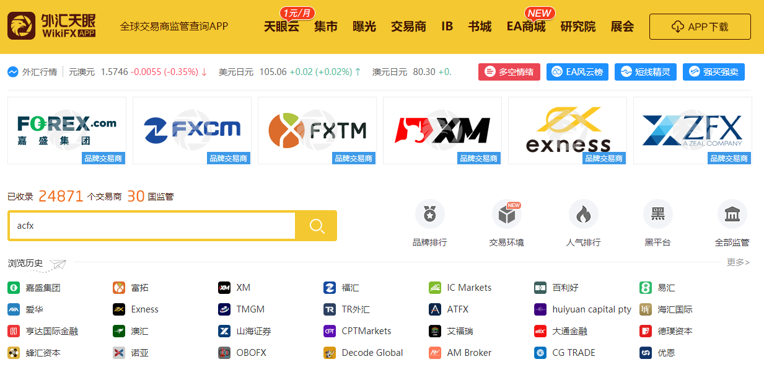
Task: Open the 书城 navigation item
Action: pyautogui.click(x=480, y=27)
